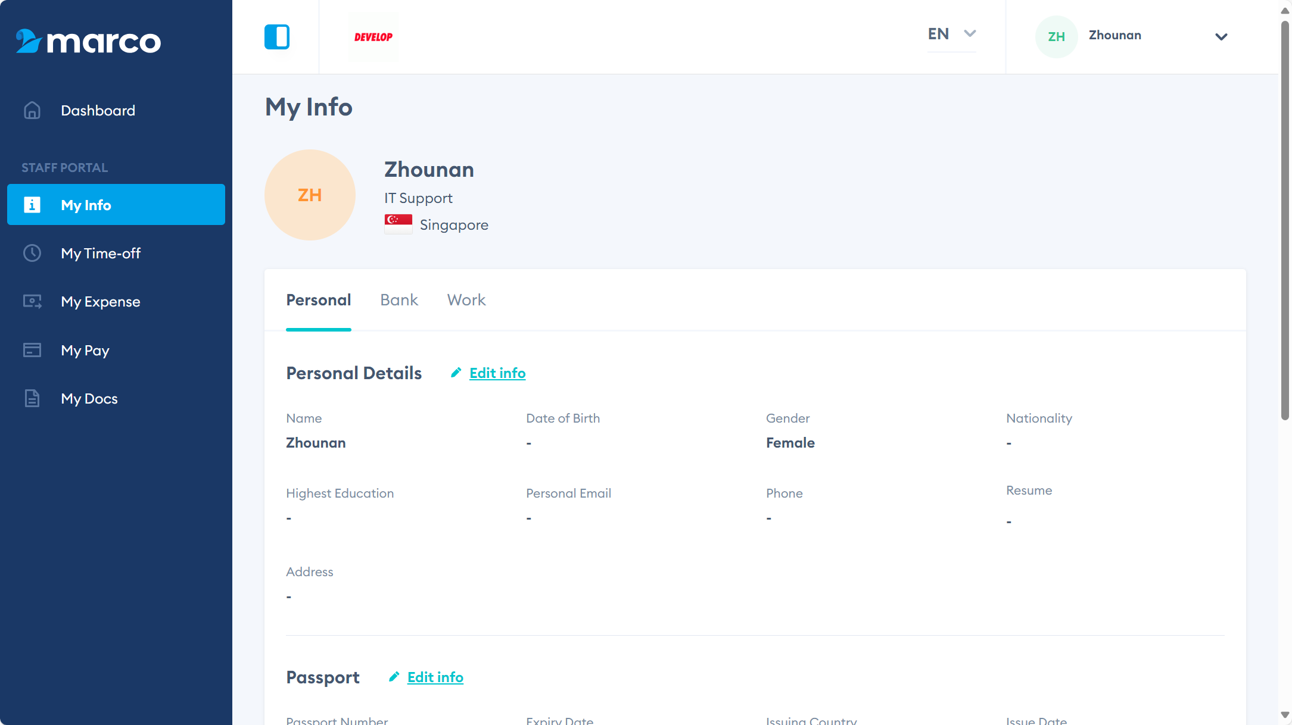
Task: Click the My Time-off clock icon
Action: pyautogui.click(x=32, y=254)
